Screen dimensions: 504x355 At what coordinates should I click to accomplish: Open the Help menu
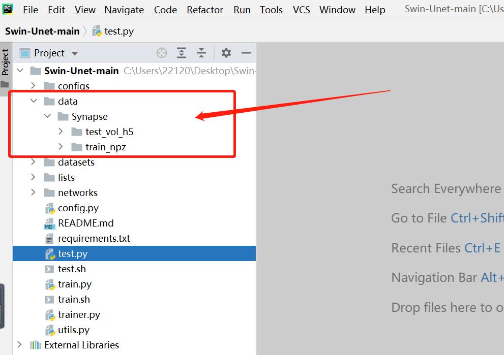375,10
